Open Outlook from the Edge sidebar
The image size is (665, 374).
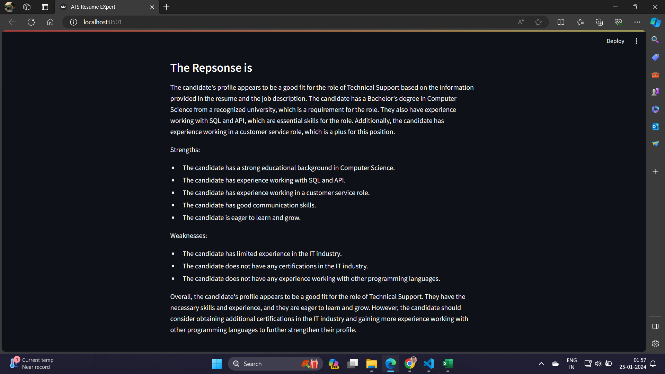[x=655, y=127]
